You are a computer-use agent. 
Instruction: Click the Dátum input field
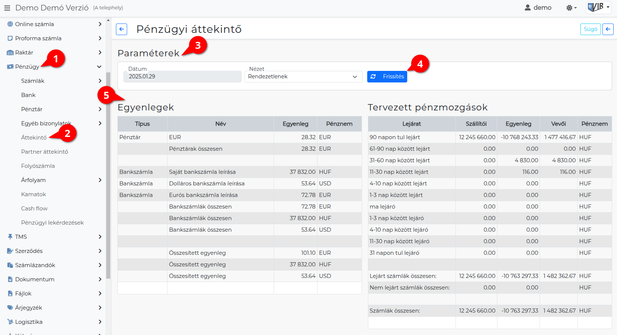coord(182,77)
